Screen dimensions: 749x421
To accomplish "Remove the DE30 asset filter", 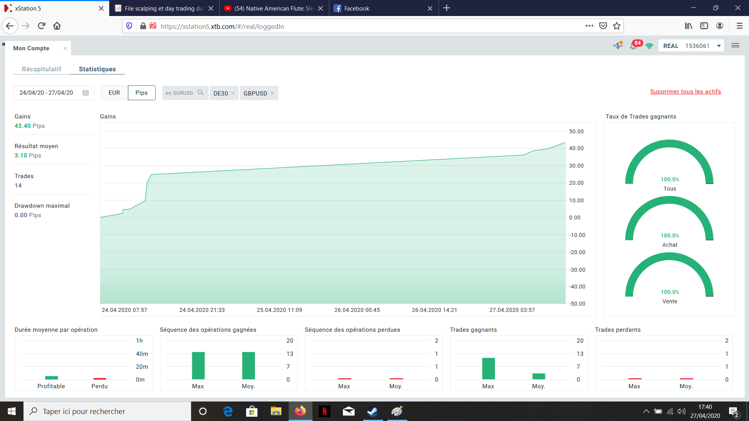I will (233, 94).
